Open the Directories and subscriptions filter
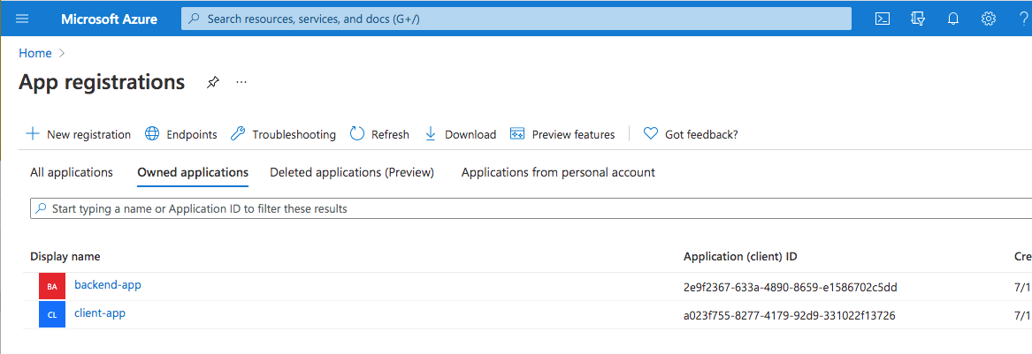 [918, 19]
